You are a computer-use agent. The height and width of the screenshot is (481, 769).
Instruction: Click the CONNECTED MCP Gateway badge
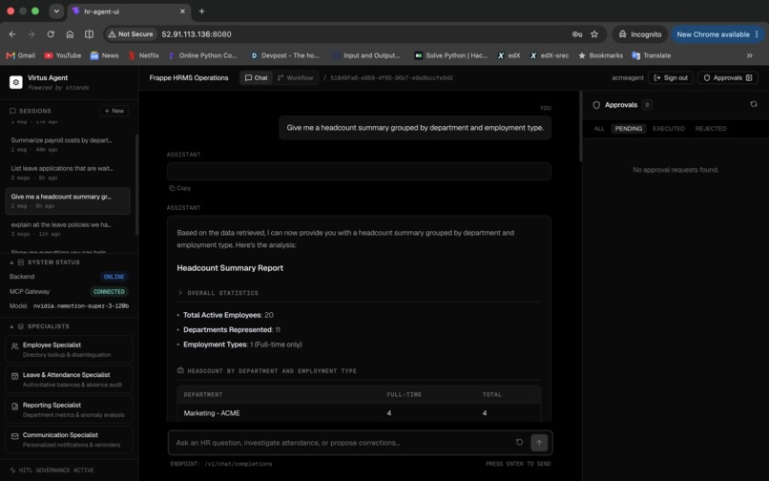pyautogui.click(x=109, y=291)
